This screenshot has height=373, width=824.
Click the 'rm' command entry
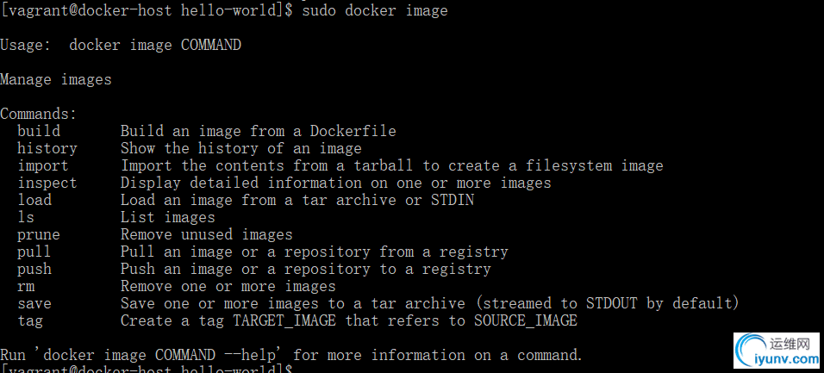26,286
